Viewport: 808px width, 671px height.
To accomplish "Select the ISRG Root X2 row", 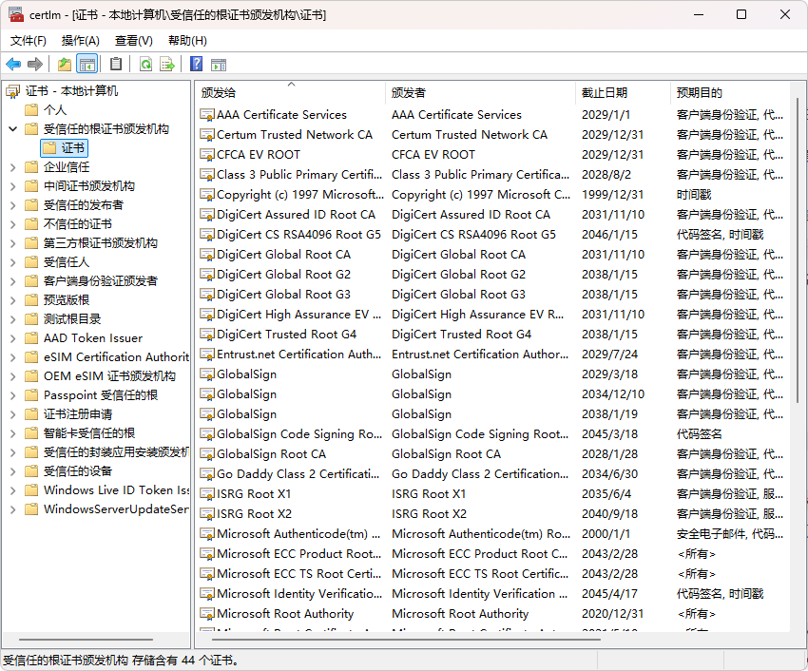I will click(493, 514).
